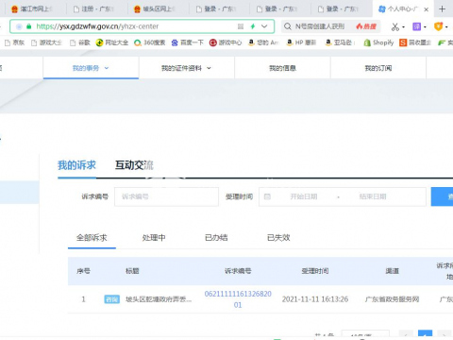Switch to the 湛江市网上 browser tab
The image size is (453, 340).
(32, 9)
